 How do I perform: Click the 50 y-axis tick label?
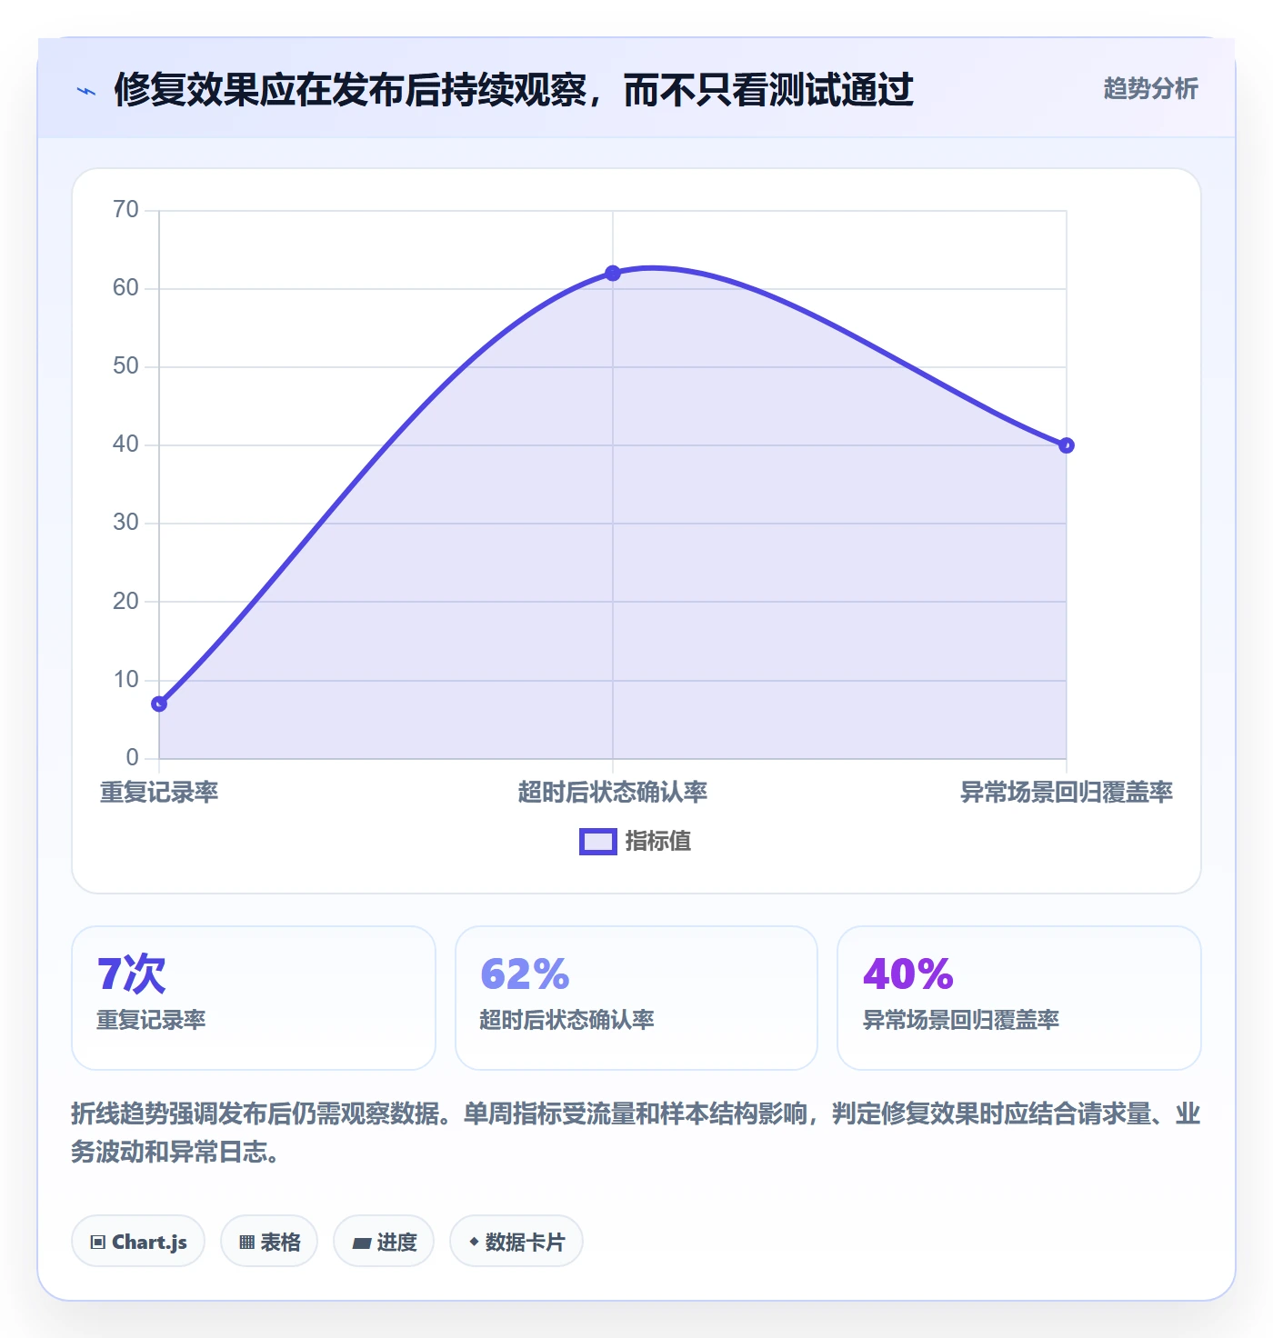click(x=125, y=366)
